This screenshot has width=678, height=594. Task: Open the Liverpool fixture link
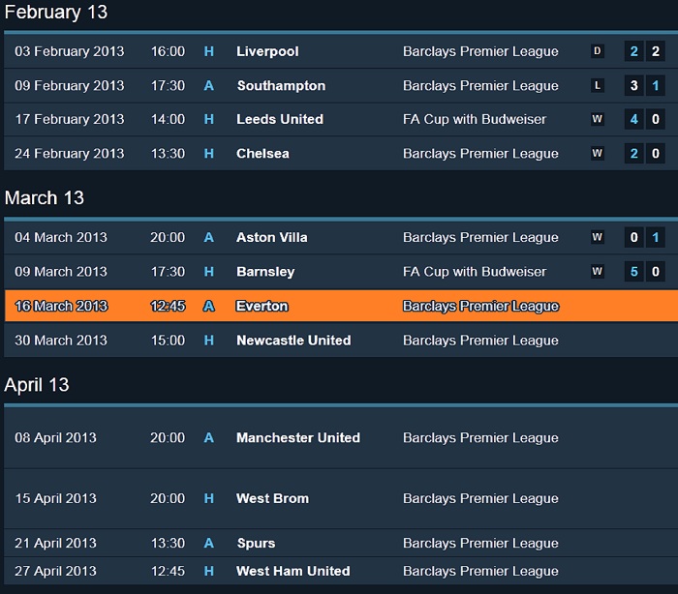point(267,51)
